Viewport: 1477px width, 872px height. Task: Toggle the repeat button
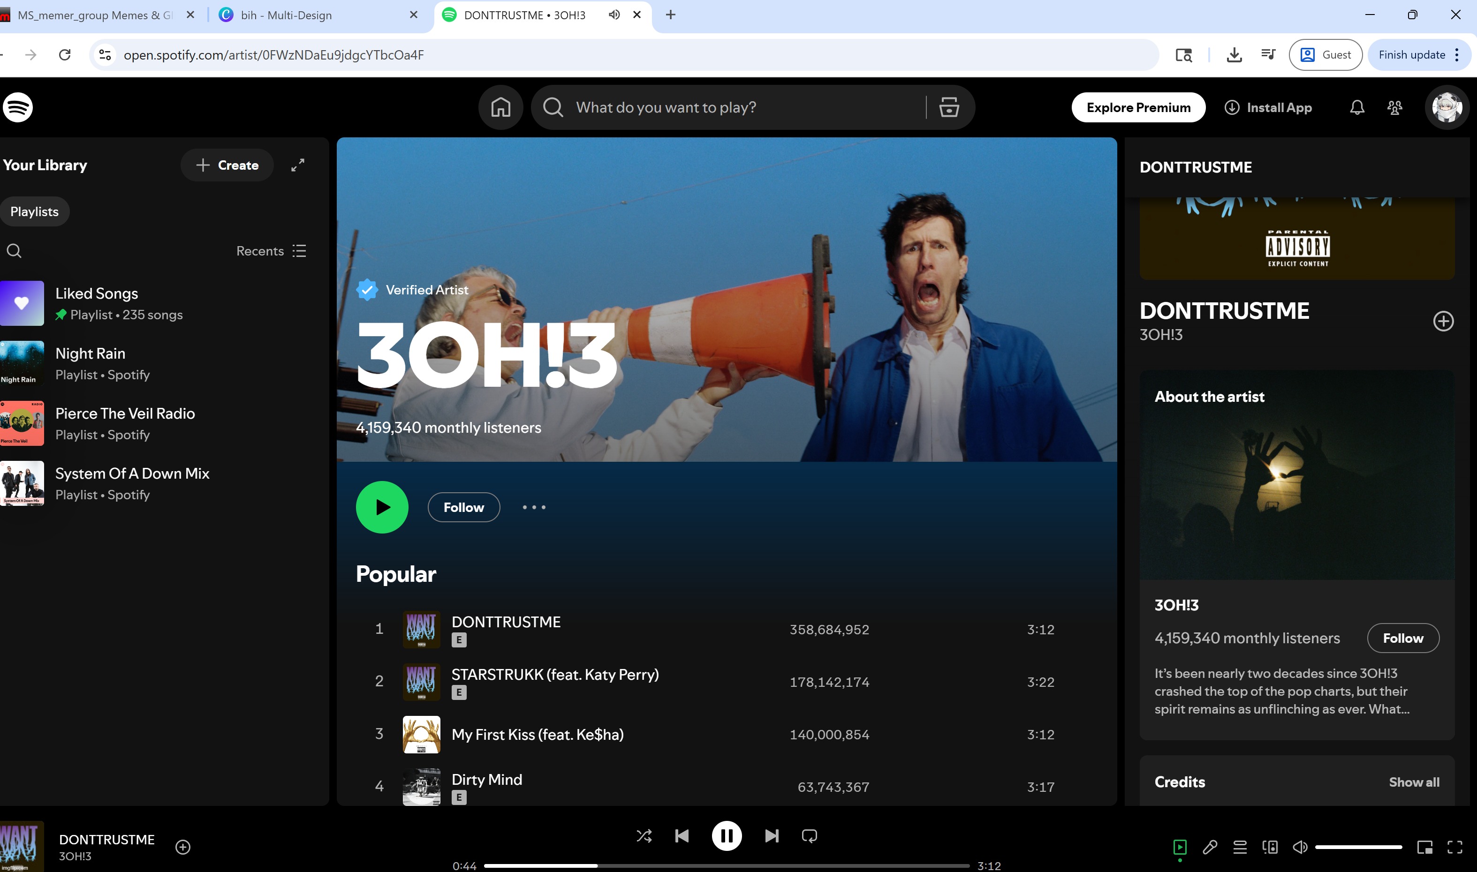pyautogui.click(x=809, y=835)
